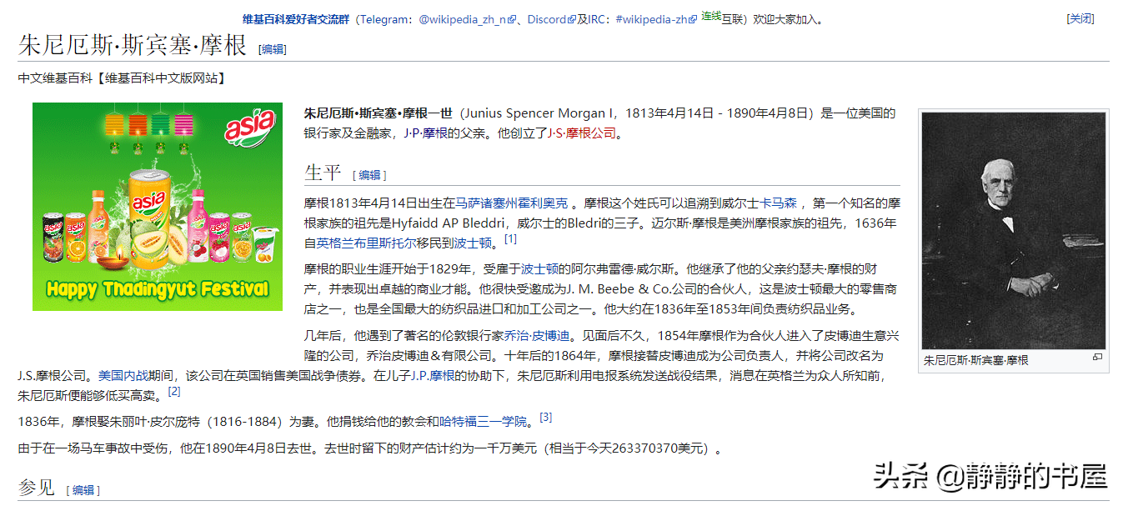Open the @wikipedia_zh_n Telegram link
Viewport: 1123px width, 506px height.
pyautogui.click(x=462, y=19)
